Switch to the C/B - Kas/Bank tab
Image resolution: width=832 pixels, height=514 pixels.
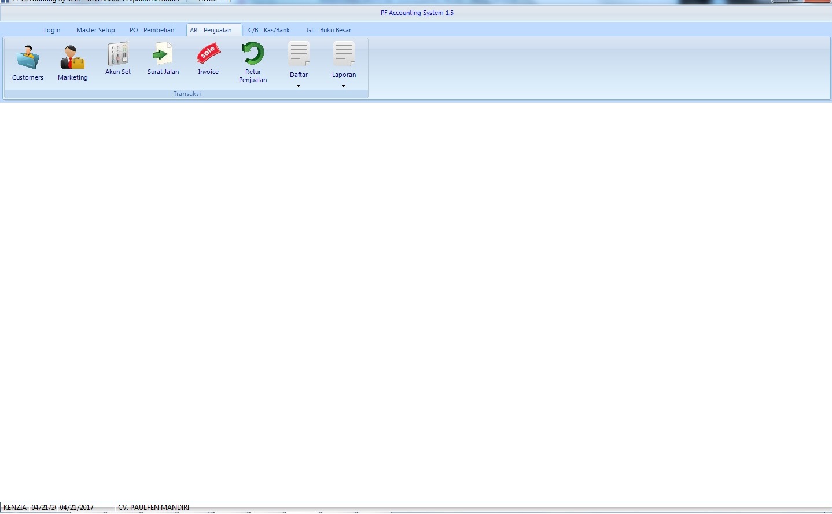[269, 30]
